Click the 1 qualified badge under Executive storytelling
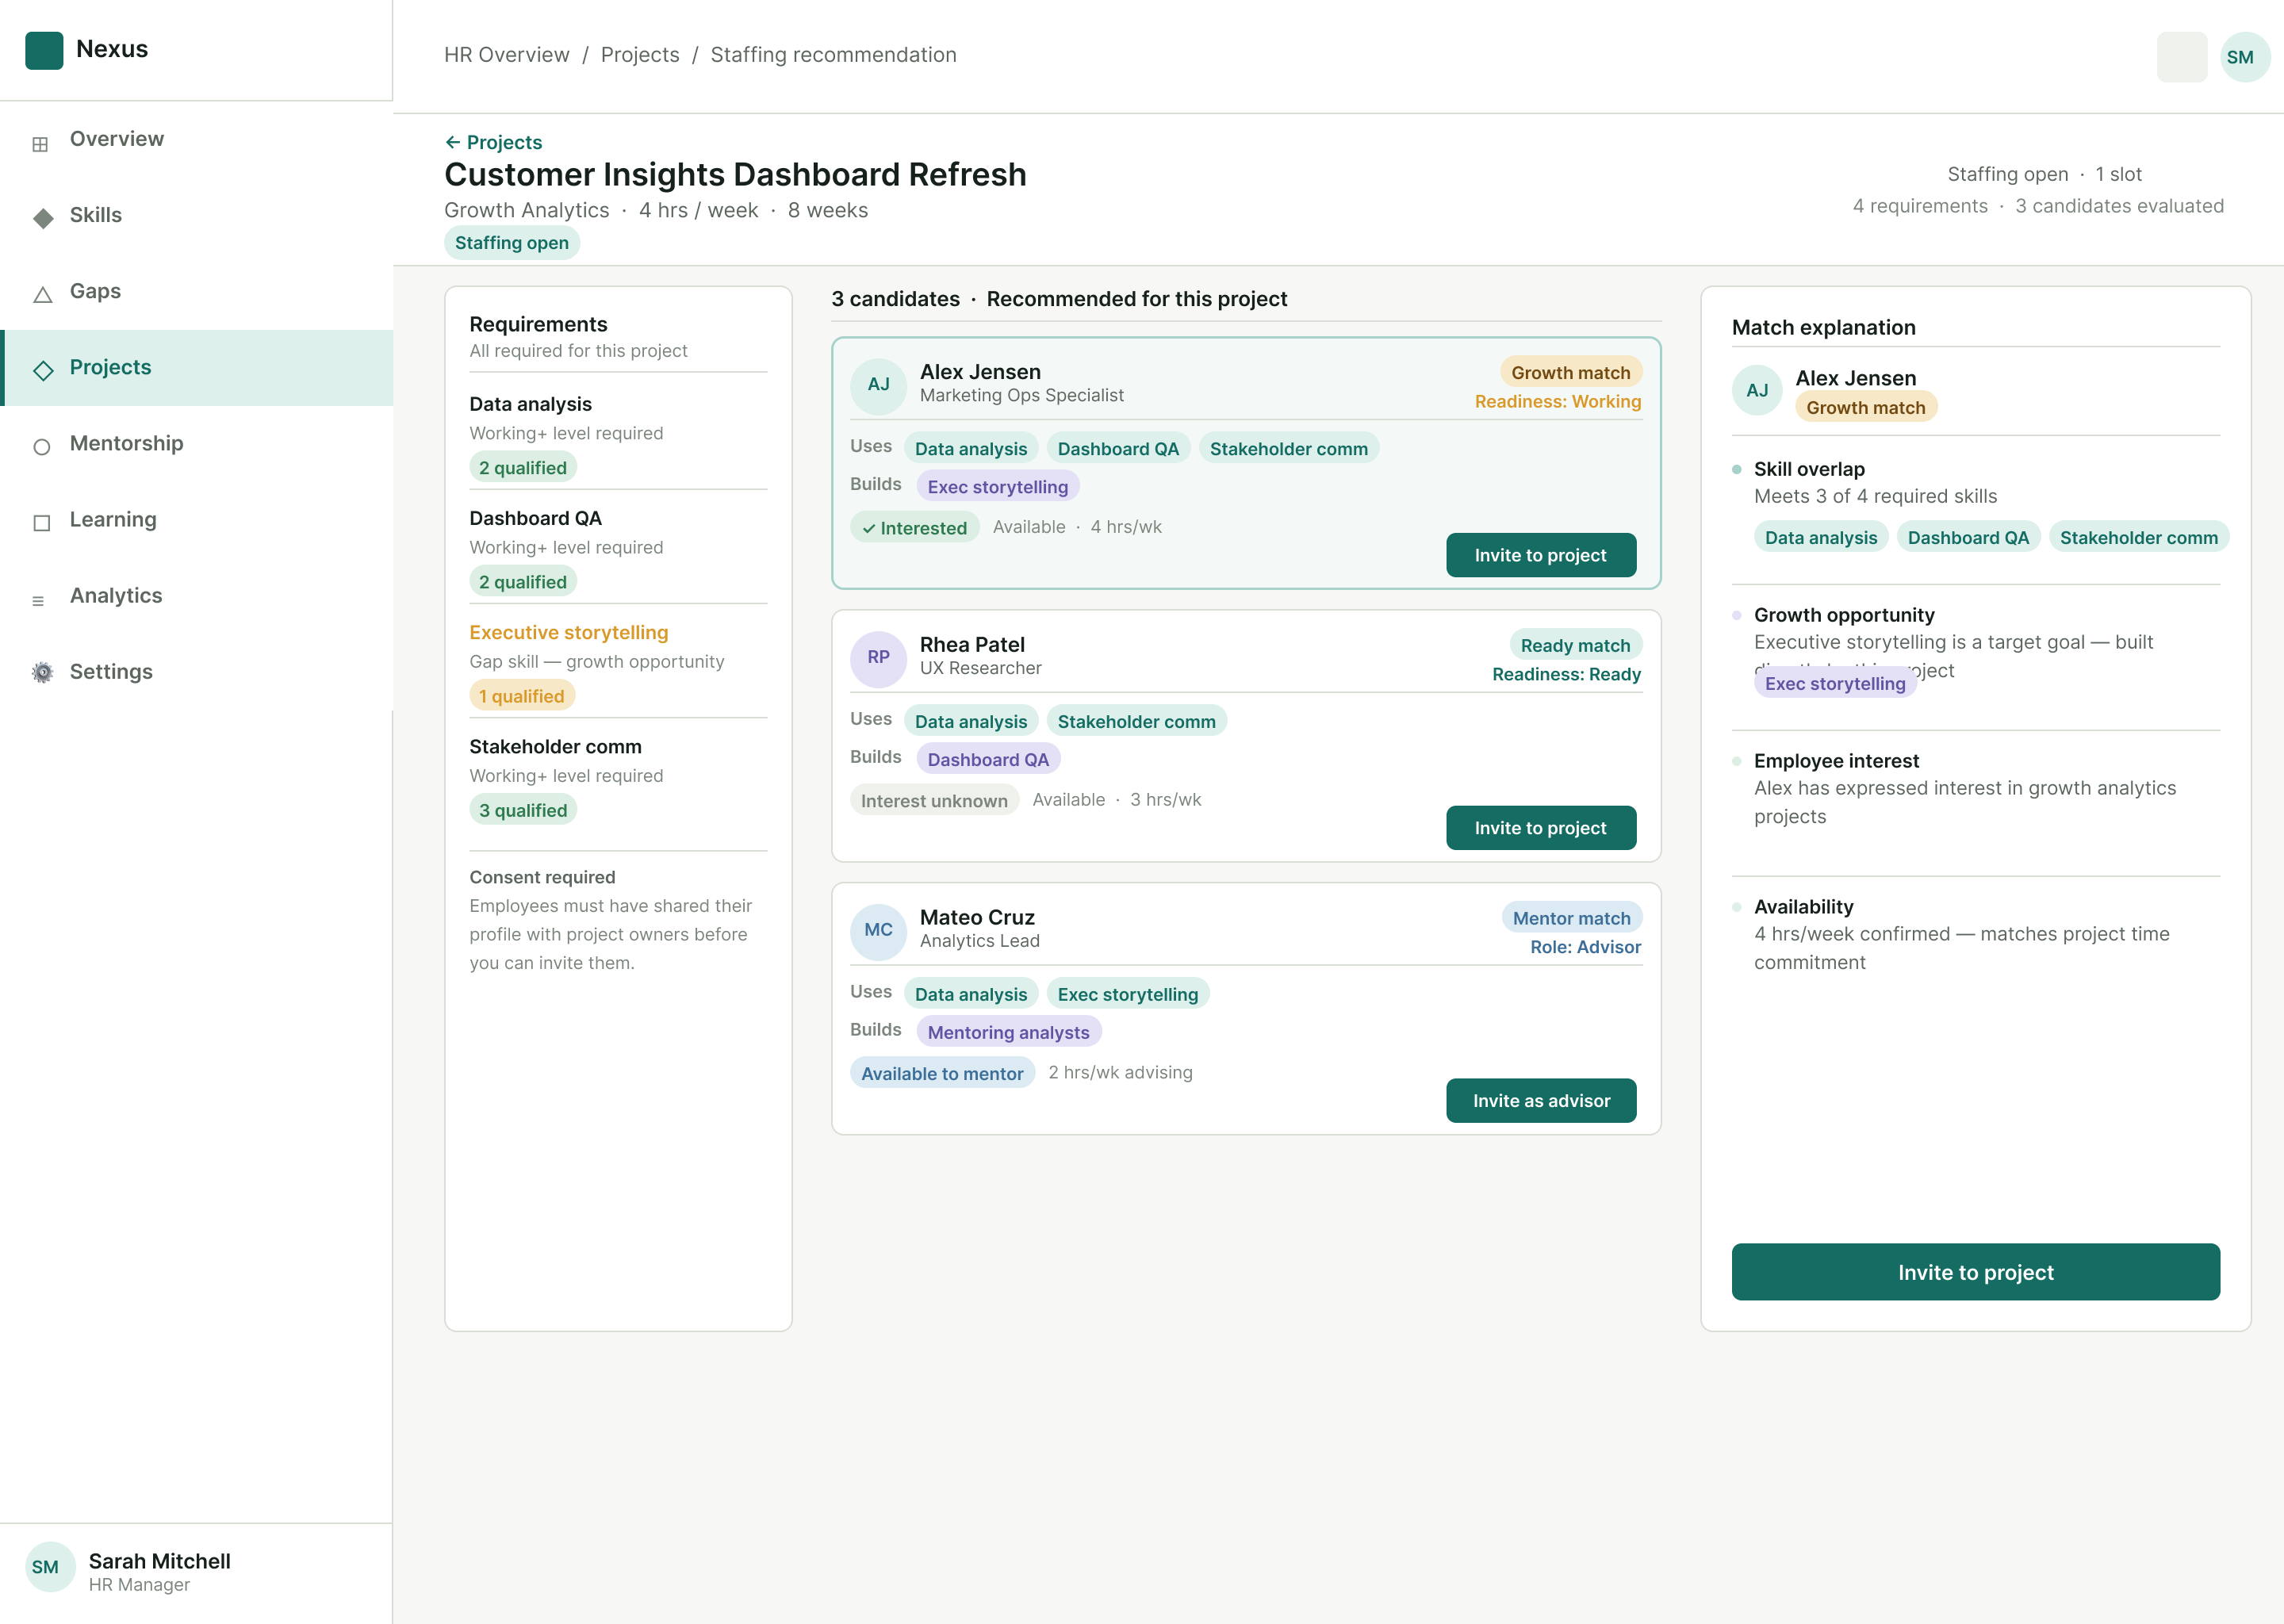This screenshot has width=2284, height=1624. (521, 696)
